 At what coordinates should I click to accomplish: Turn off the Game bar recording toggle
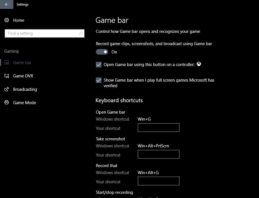[x=102, y=52]
